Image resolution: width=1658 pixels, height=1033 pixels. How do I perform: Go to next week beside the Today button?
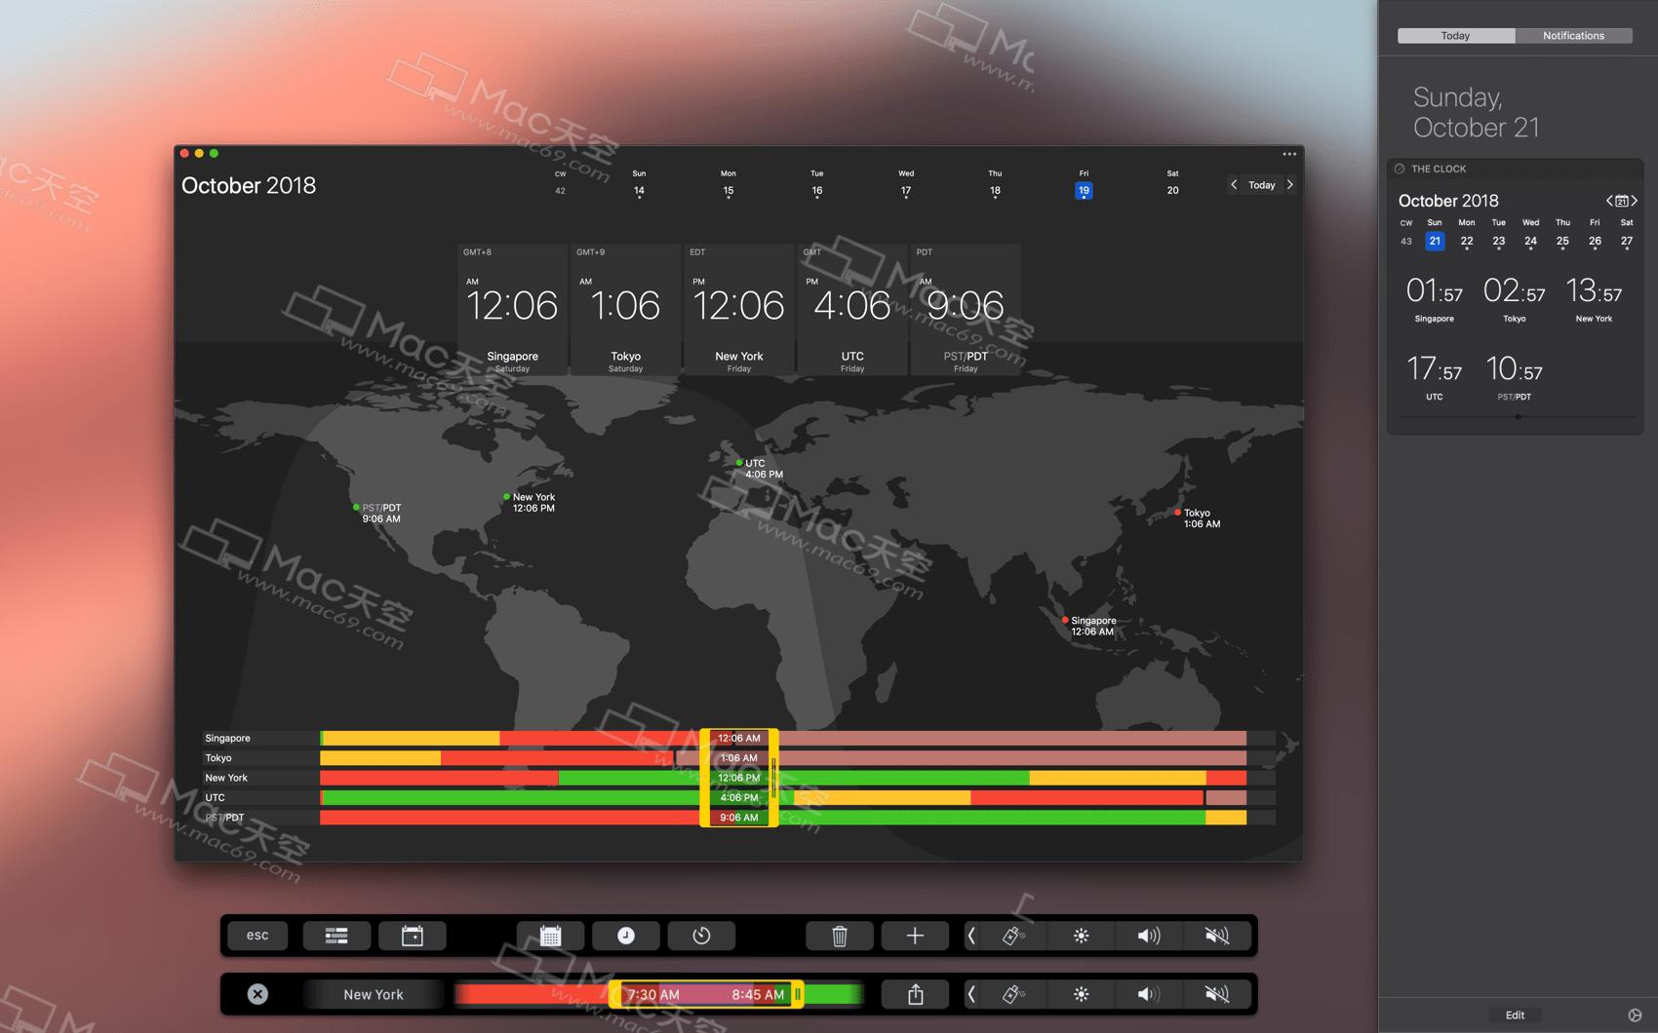[1290, 184]
